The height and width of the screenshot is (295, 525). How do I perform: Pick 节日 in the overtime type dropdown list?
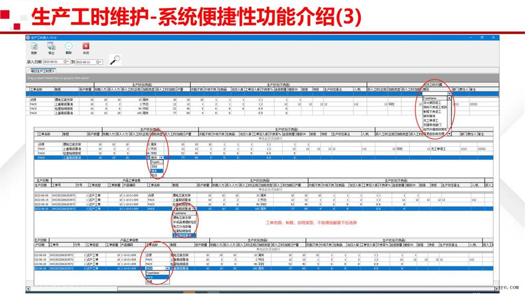click(157, 175)
